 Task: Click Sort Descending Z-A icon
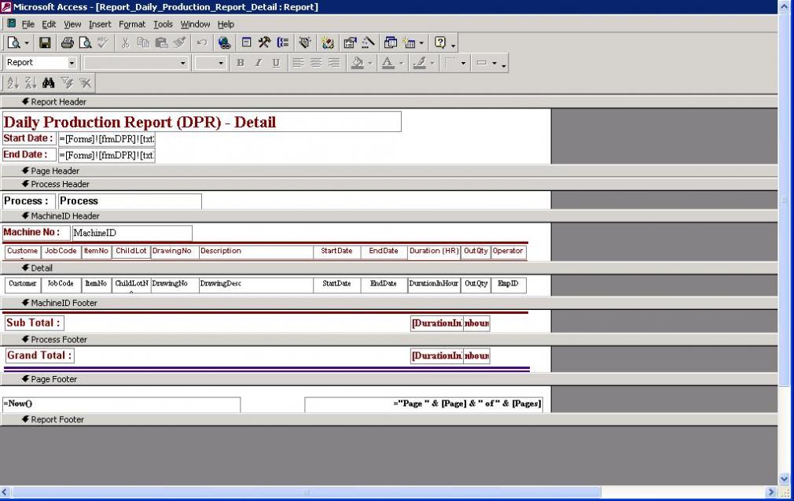31,83
